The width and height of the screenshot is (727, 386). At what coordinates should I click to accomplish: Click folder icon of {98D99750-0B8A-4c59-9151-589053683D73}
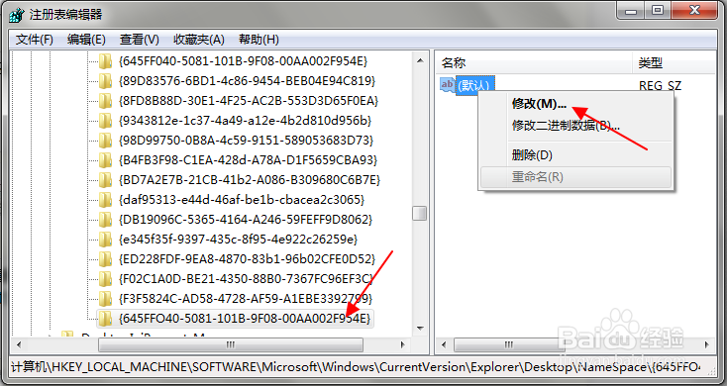coord(106,141)
